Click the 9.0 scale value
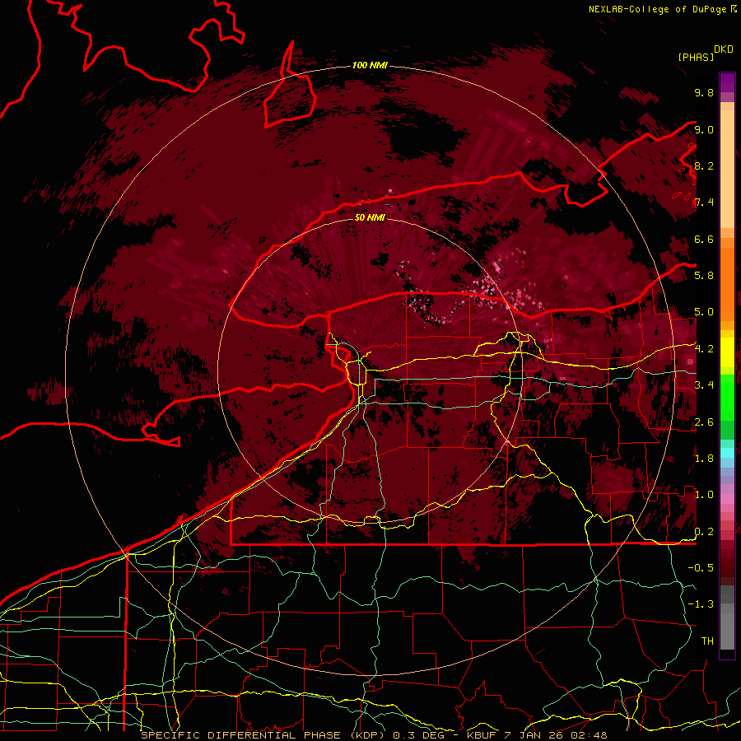Viewport: 741px width, 741px height. [704, 129]
